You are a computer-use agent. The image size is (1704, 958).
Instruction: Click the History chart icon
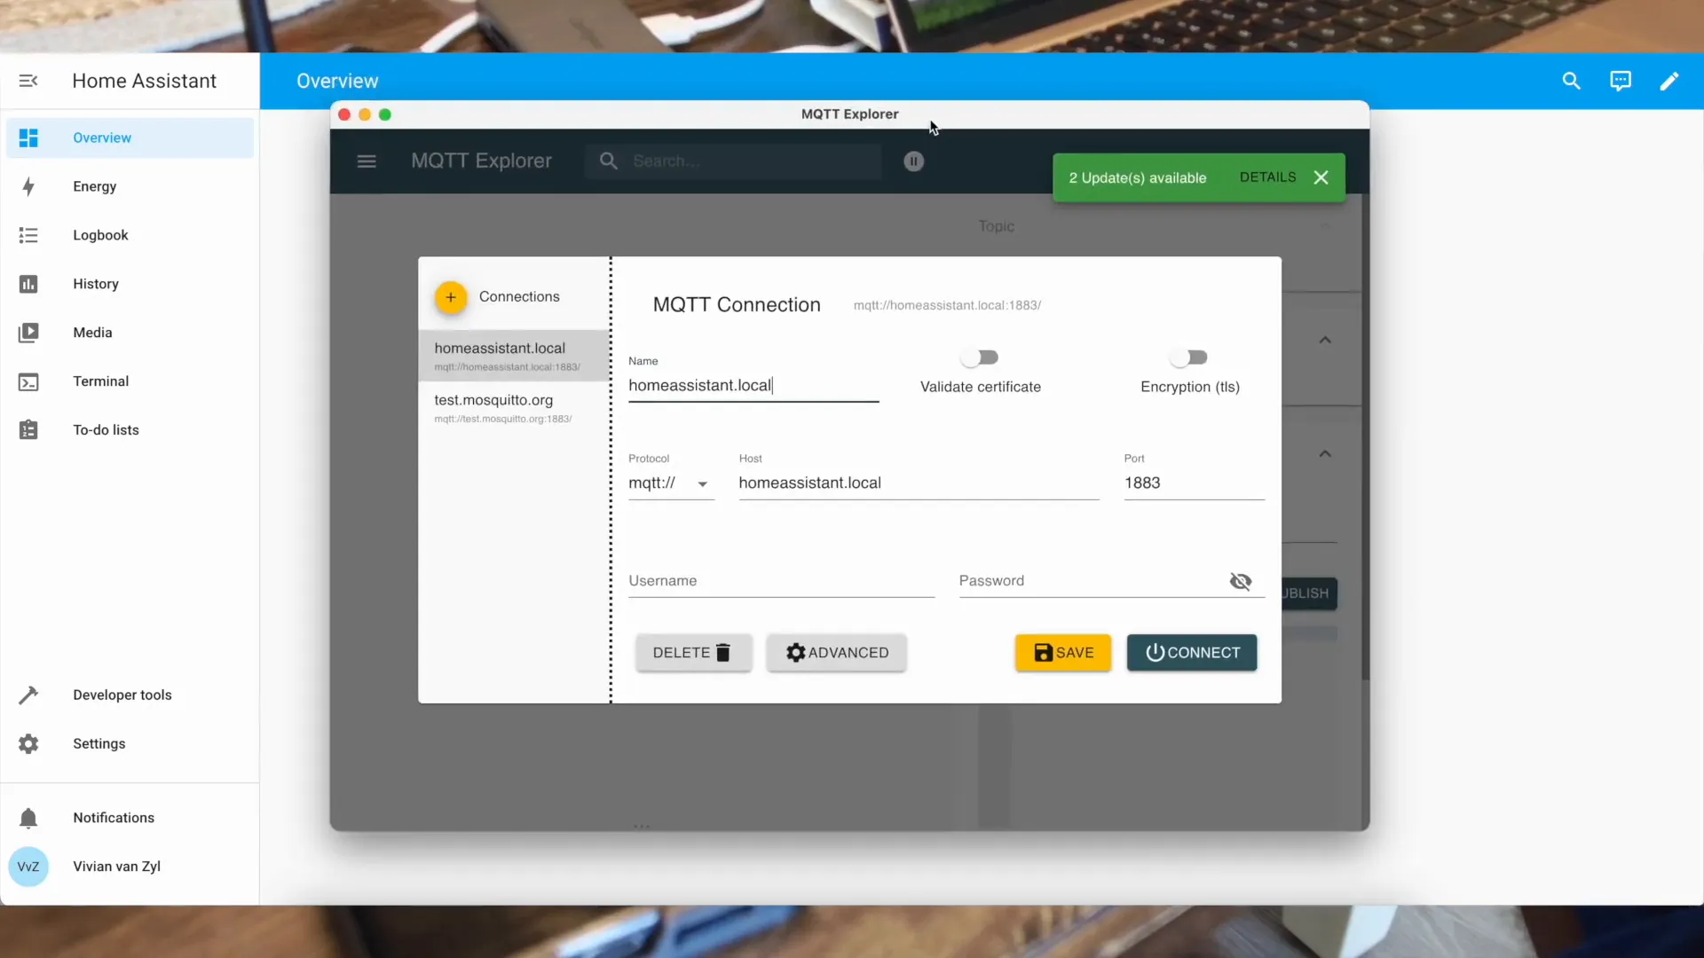[28, 284]
